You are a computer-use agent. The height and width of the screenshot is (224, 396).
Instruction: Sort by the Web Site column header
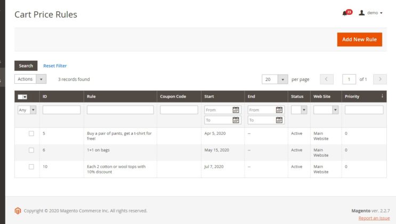point(322,97)
